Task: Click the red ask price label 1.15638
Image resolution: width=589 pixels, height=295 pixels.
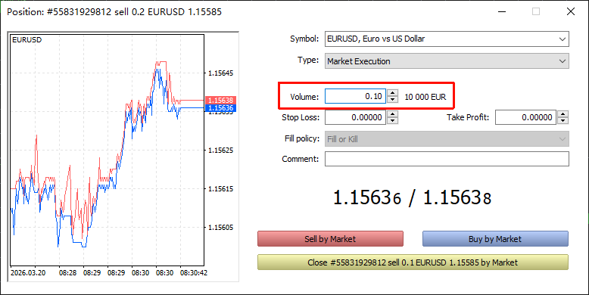Action: pyautogui.click(x=220, y=100)
